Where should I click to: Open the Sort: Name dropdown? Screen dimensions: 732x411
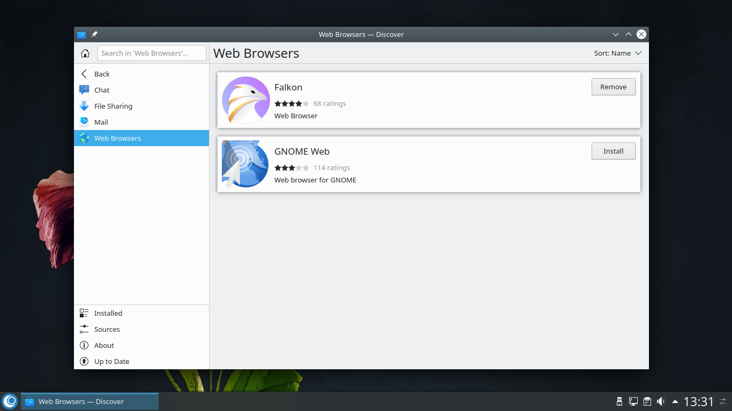pyautogui.click(x=618, y=54)
